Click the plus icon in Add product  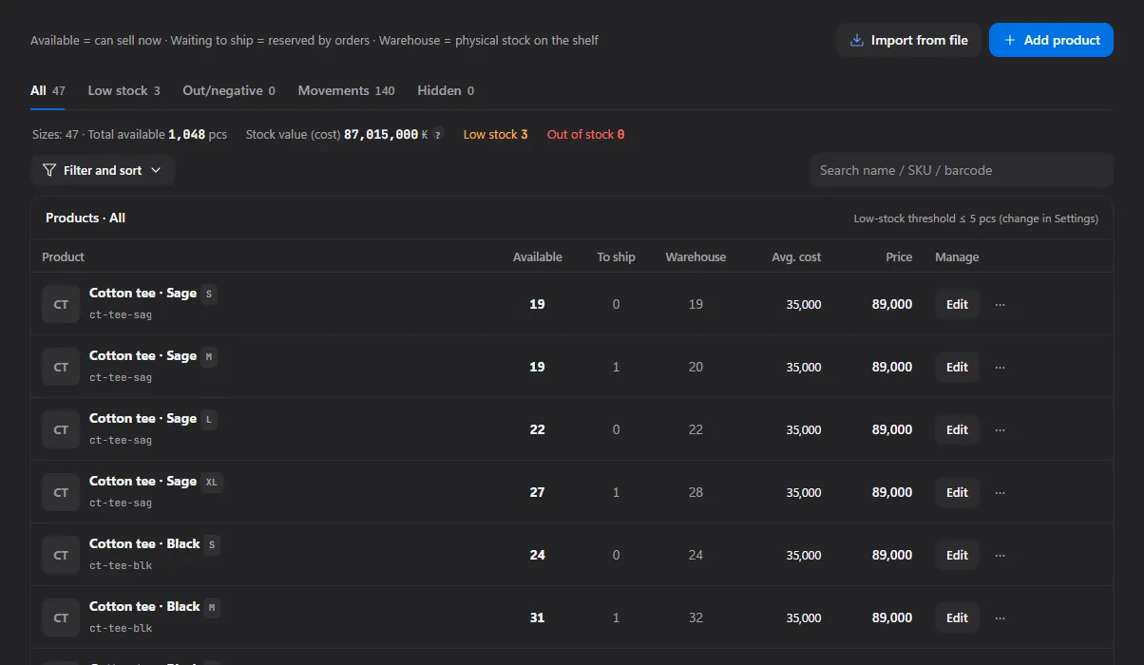tap(1010, 40)
